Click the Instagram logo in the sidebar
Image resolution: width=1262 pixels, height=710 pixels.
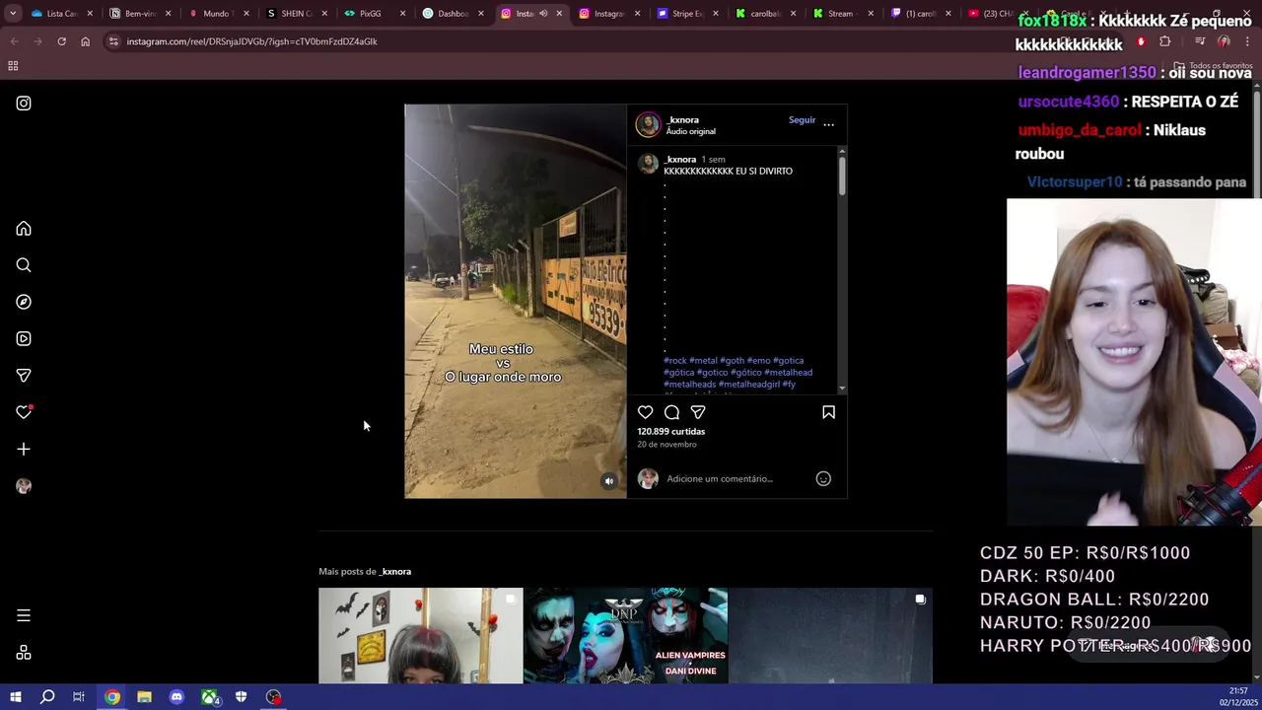24,104
